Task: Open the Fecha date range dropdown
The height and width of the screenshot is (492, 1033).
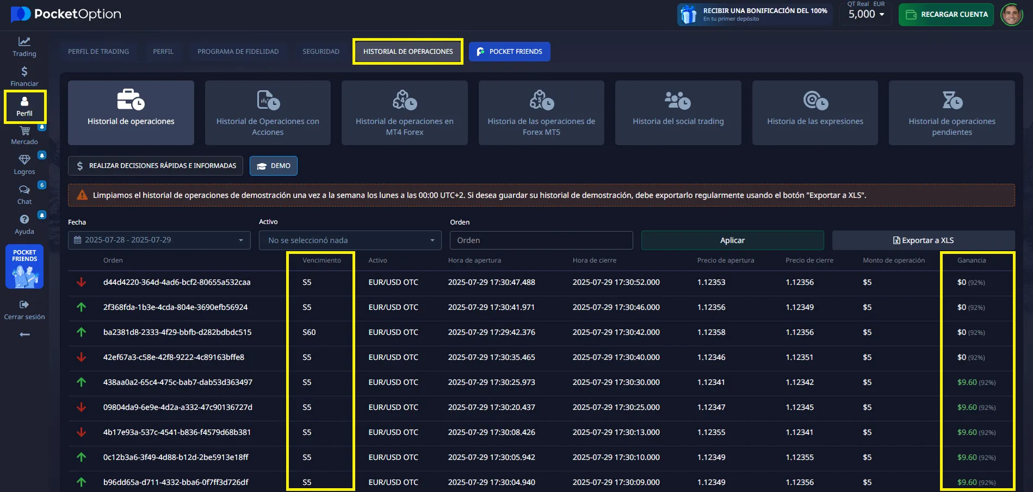Action: point(159,240)
